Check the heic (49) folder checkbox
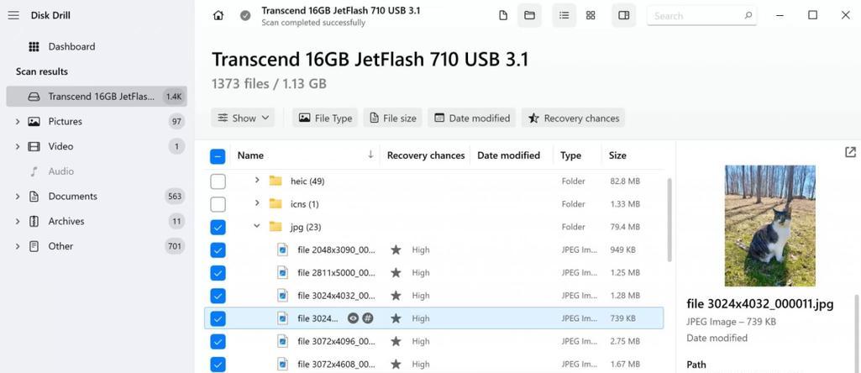The image size is (861, 373). 218,181
